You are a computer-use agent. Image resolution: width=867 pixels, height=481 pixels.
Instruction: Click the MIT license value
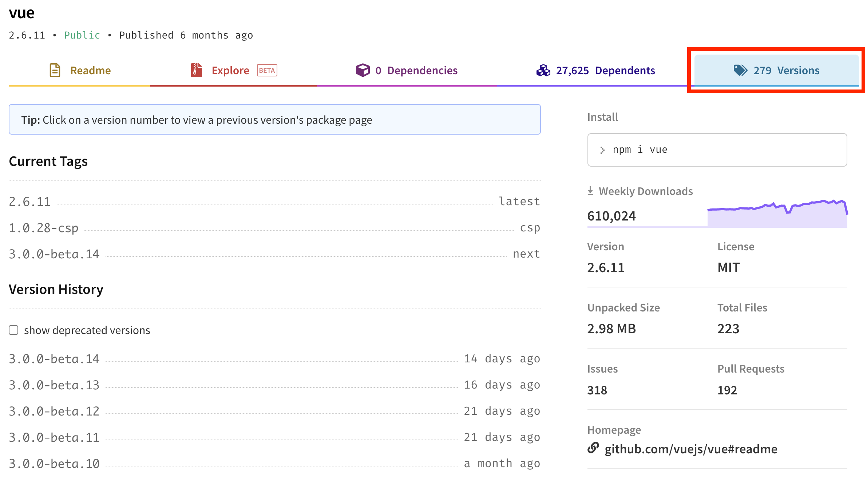point(729,267)
